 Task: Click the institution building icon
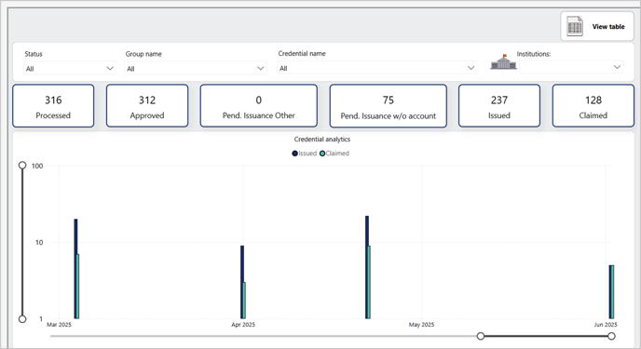coord(503,61)
